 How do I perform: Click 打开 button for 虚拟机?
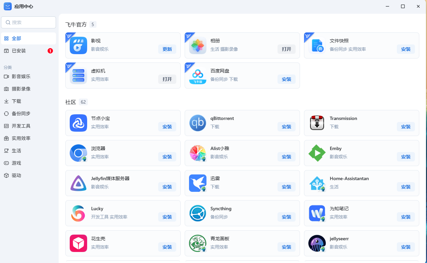tap(167, 79)
